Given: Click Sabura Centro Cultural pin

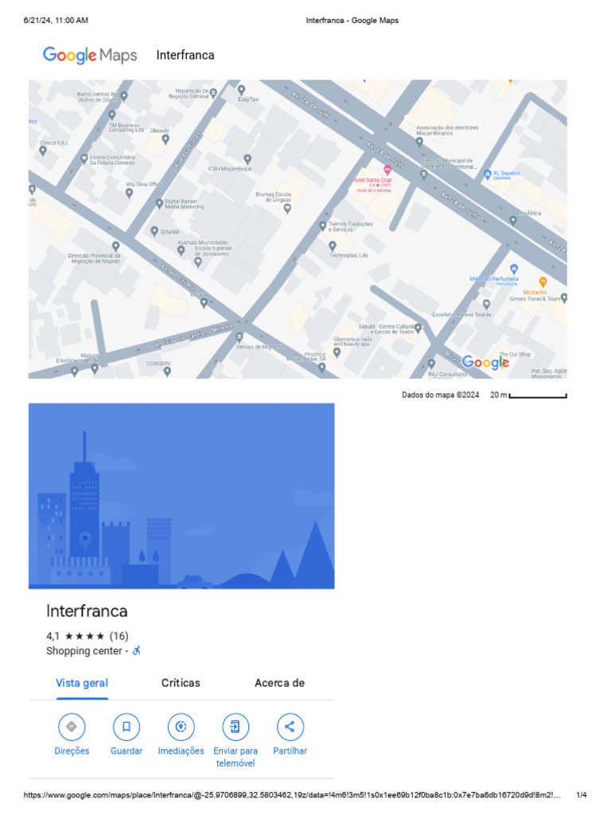Looking at the screenshot, I should click(418, 328).
